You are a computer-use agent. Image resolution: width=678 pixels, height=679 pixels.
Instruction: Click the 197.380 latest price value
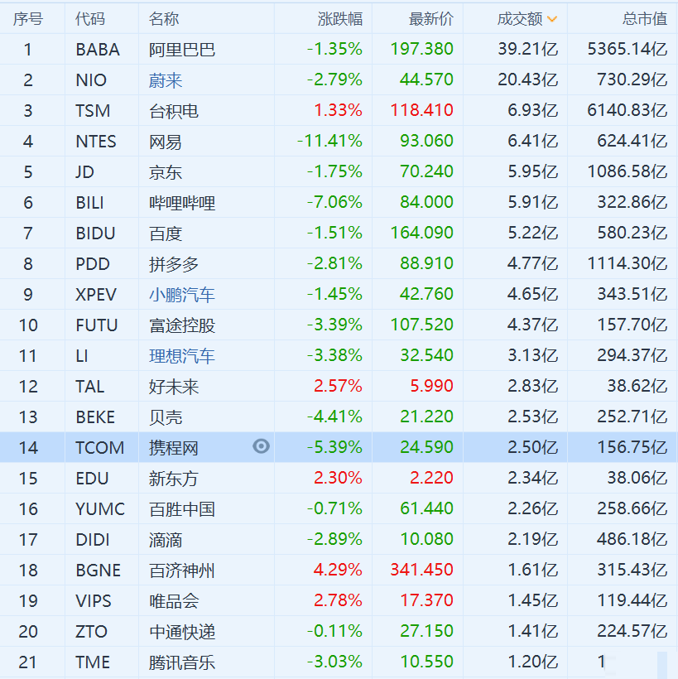pos(421,49)
